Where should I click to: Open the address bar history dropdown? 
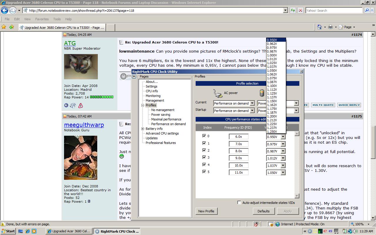pos(285,10)
